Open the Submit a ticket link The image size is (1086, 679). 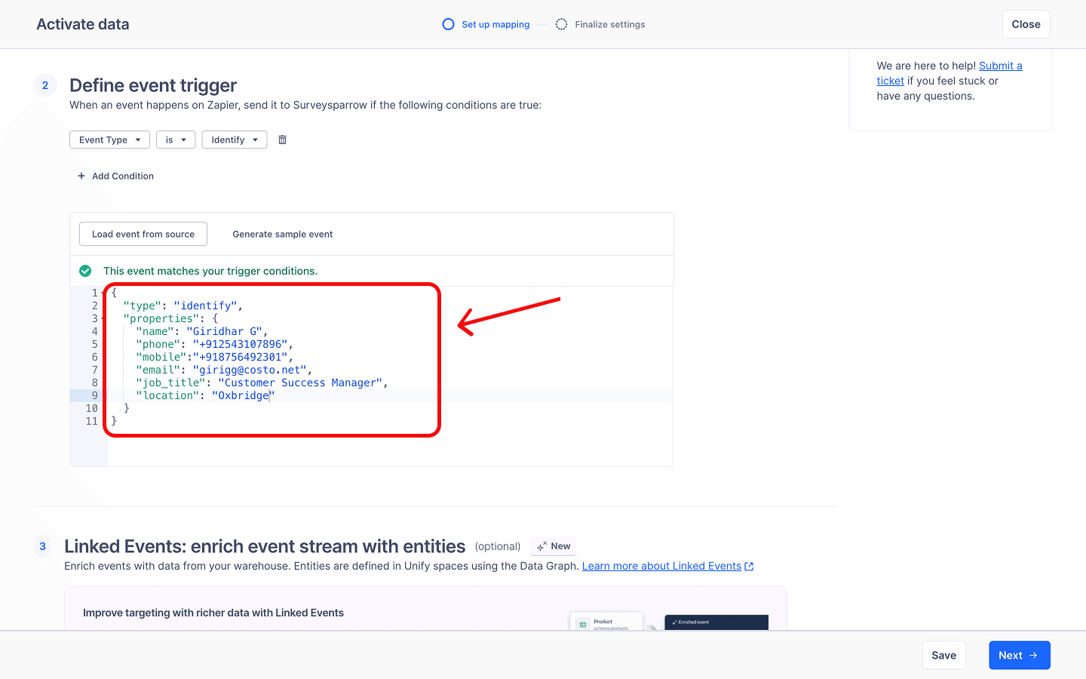[1001, 66]
